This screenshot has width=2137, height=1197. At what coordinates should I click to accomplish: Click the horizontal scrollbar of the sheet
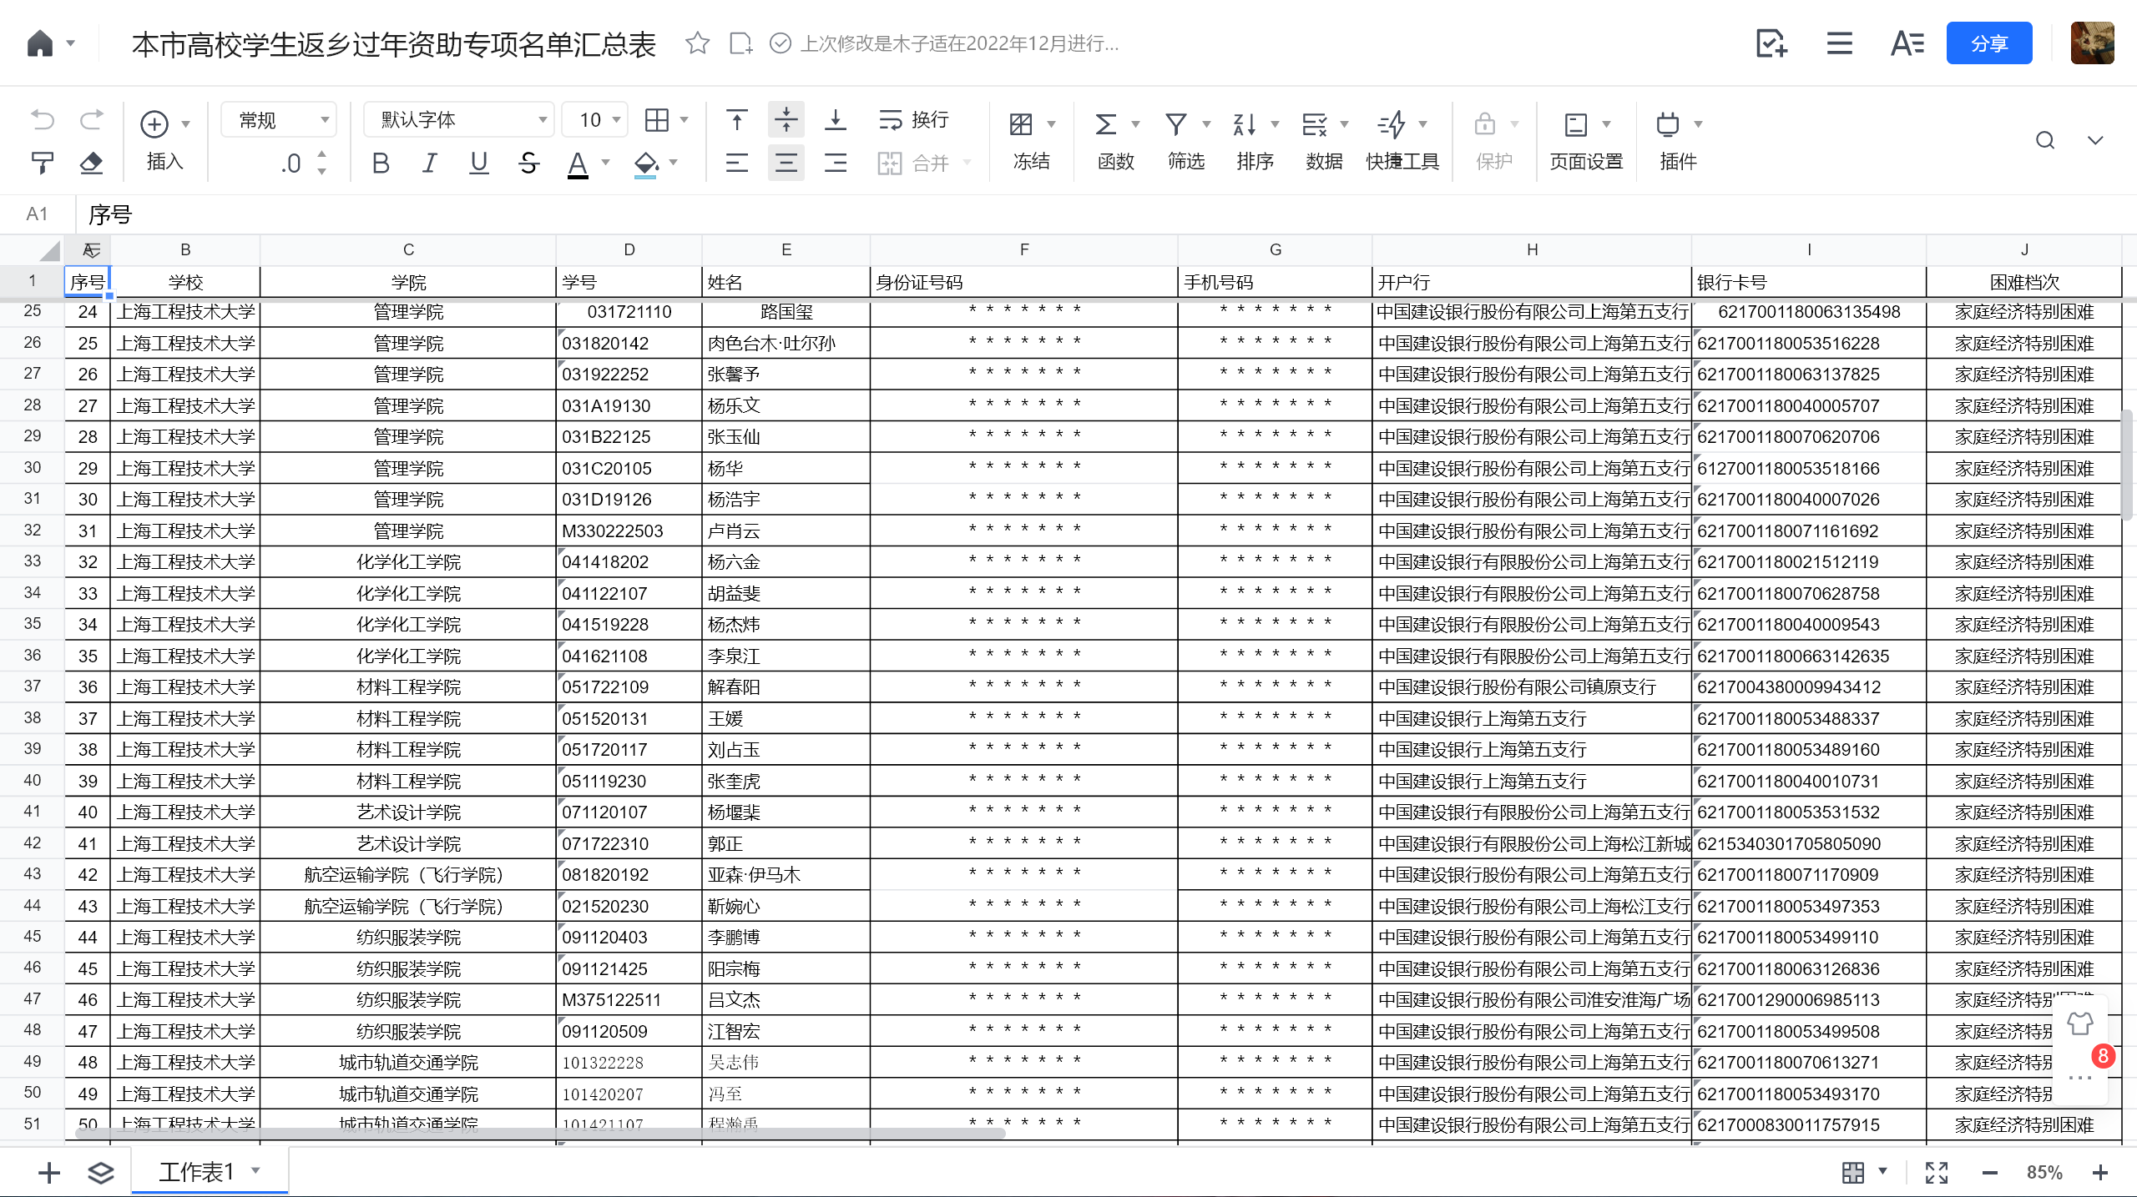tap(541, 1133)
